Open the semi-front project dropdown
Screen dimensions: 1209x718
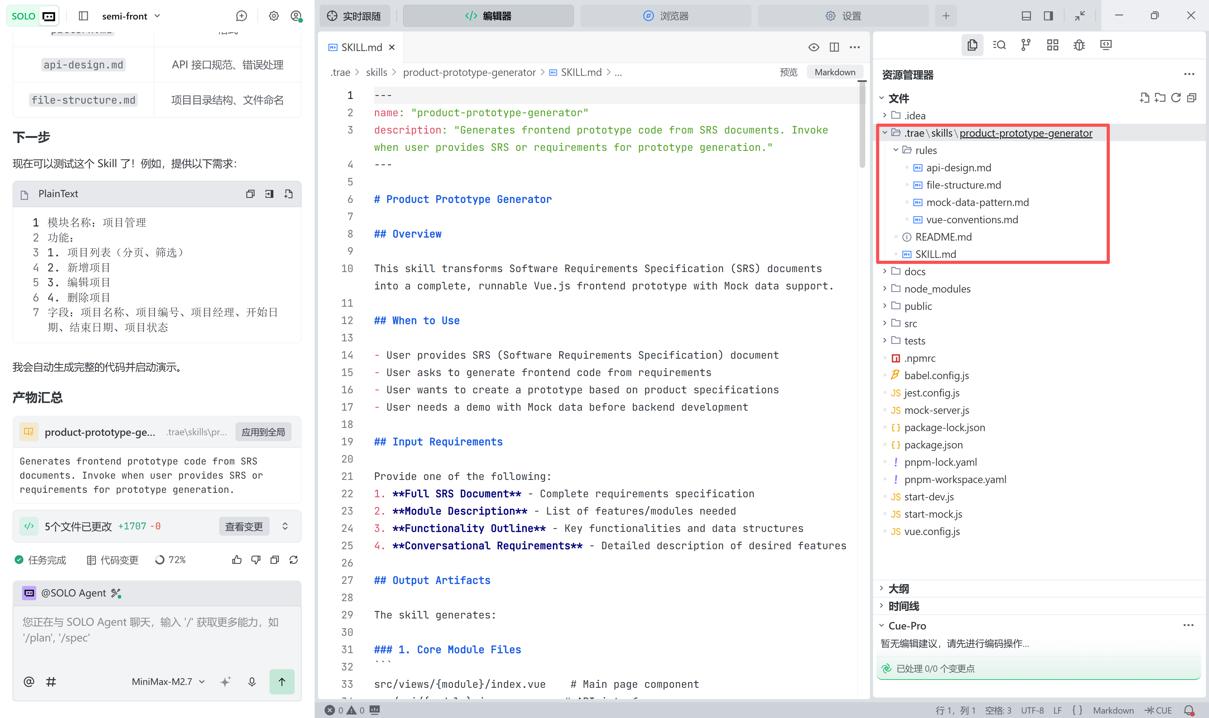(131, 16)
